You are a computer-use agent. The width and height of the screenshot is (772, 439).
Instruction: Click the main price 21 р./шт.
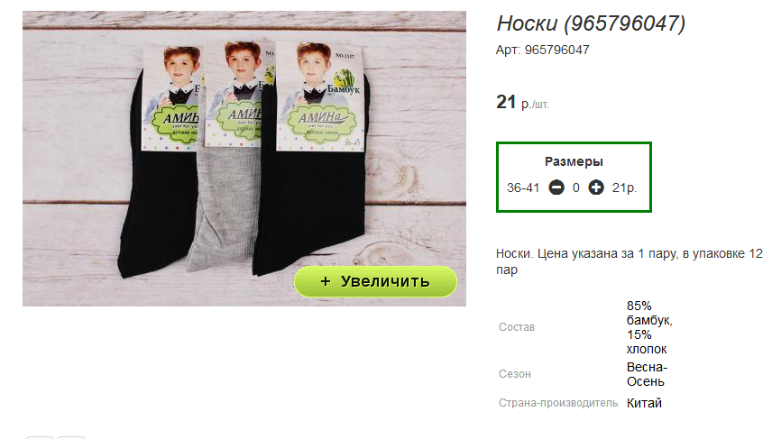coord(522,103)
